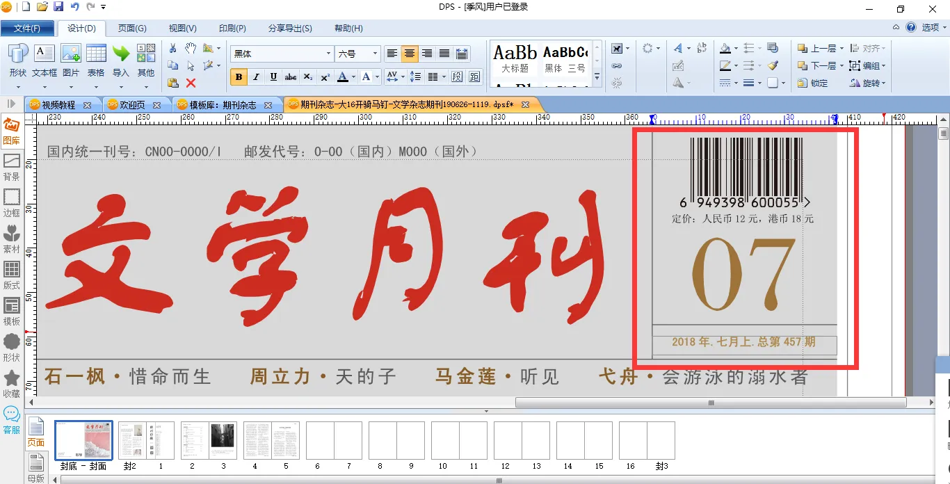Switch to the 印刷(P) ribbon tab
This screenshot has width=950, height=484.
[x=232, y=29]
